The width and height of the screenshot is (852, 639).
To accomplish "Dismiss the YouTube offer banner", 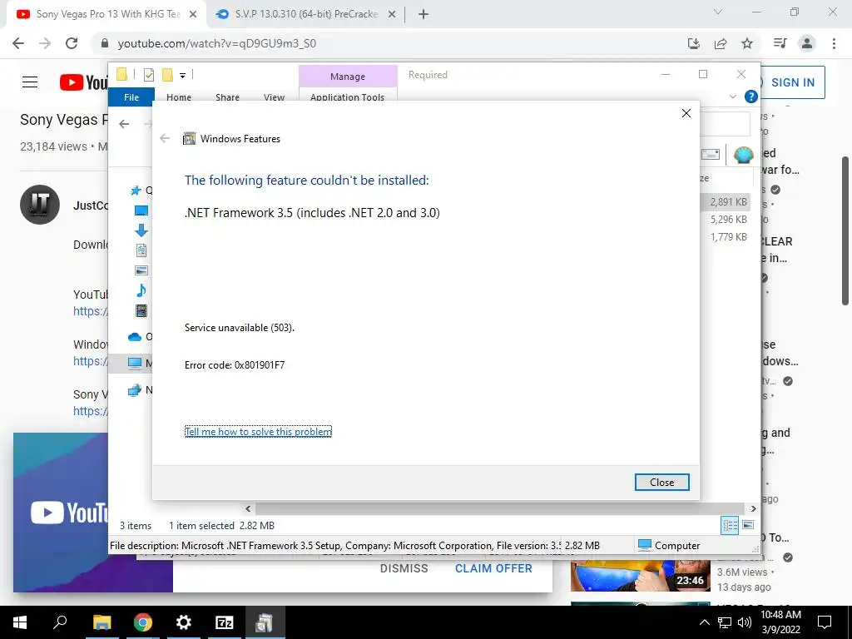I will click(x=404, y=568).
